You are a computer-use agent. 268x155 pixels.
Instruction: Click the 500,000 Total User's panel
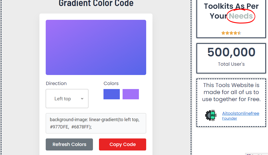231,58
